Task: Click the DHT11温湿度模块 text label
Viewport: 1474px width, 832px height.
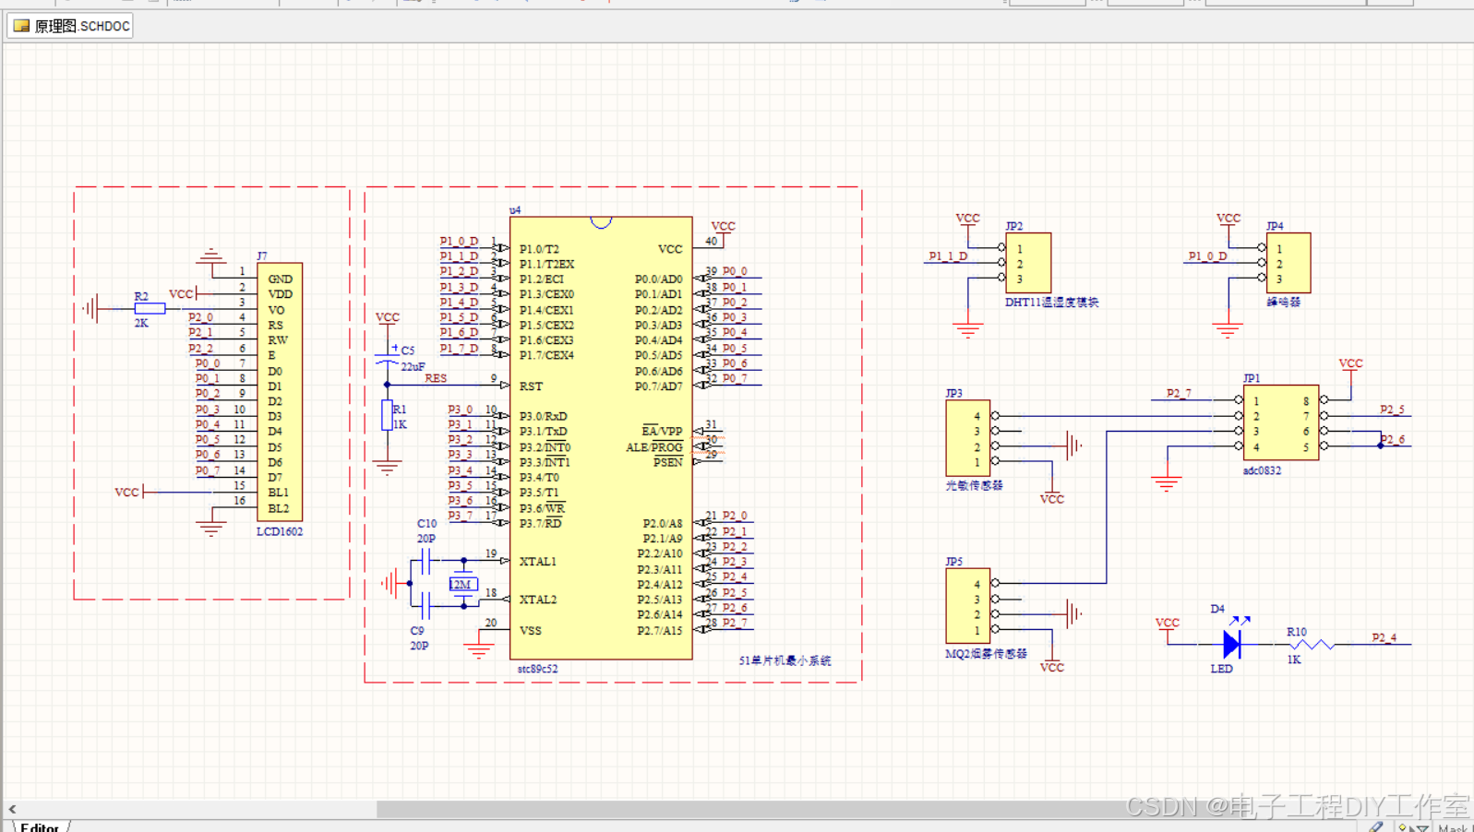Action: pos(1051,302)
